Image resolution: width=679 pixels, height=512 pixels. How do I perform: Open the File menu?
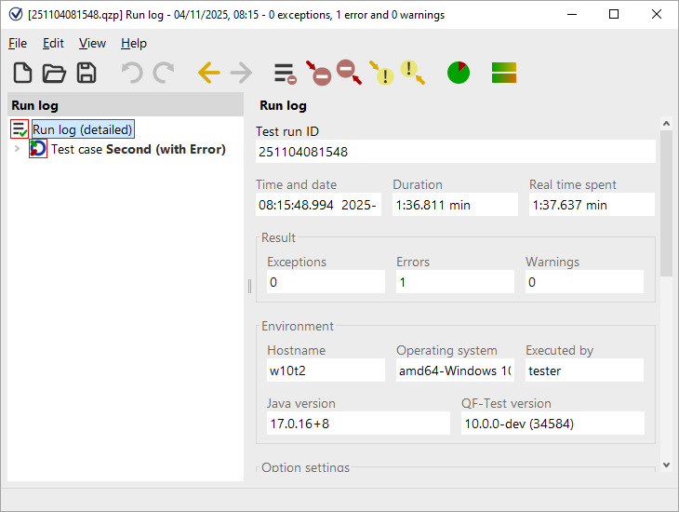pos(18,43)
